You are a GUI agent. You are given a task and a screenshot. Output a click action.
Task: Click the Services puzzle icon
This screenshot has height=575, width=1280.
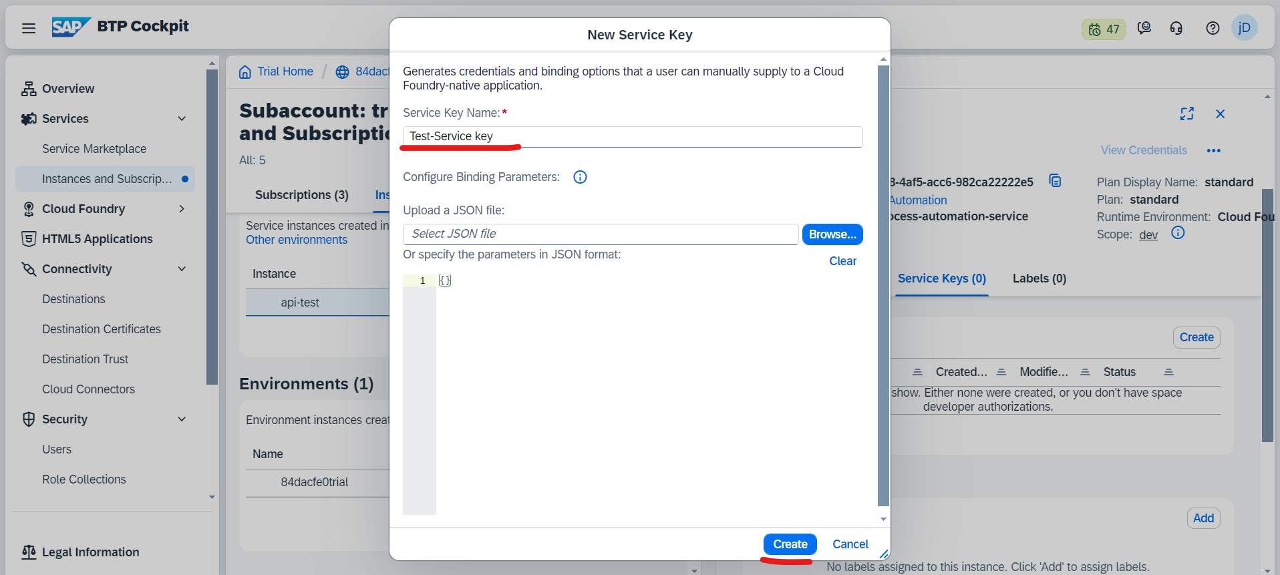(x=29, y=119)
